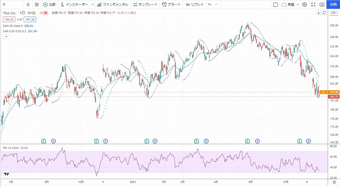
Task: Open the Fundamentals menu
Action: tap(113, 5)
